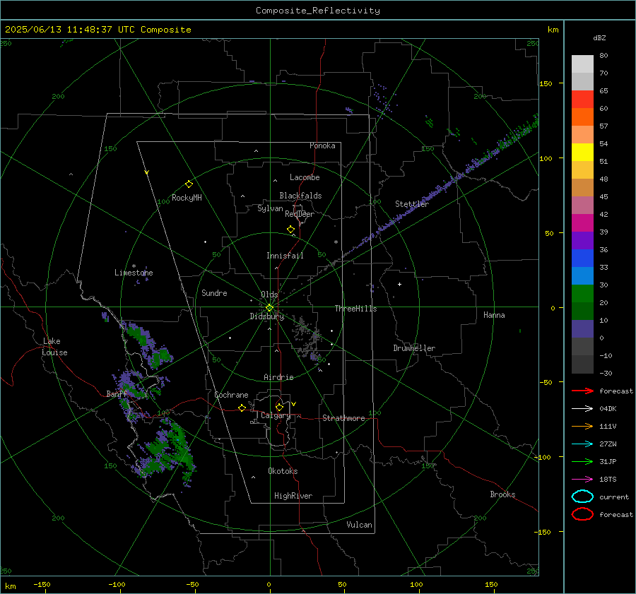Click the Olds label
The height and width of the screenshot is (594, 636).
coord(269,295)
